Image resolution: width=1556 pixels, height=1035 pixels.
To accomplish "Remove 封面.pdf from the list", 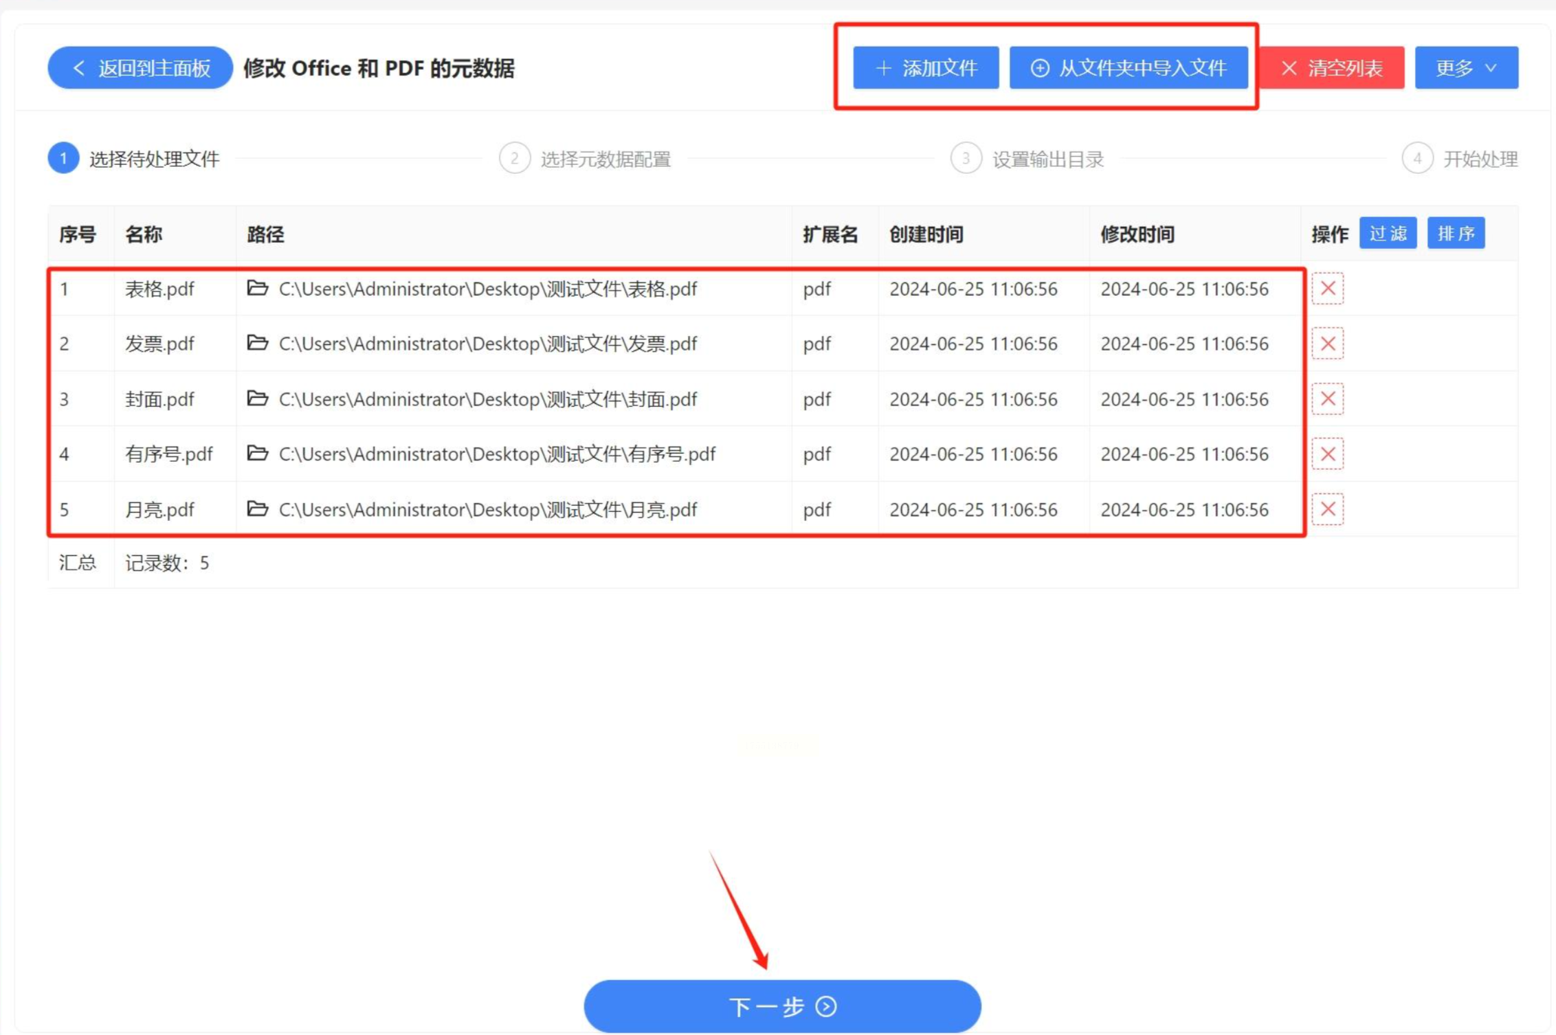I will tap(1327, 399).
